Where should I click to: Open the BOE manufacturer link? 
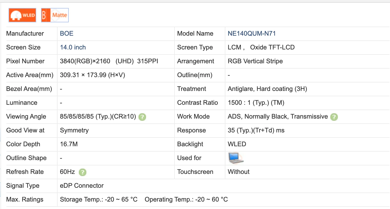(x=67, y=34)
